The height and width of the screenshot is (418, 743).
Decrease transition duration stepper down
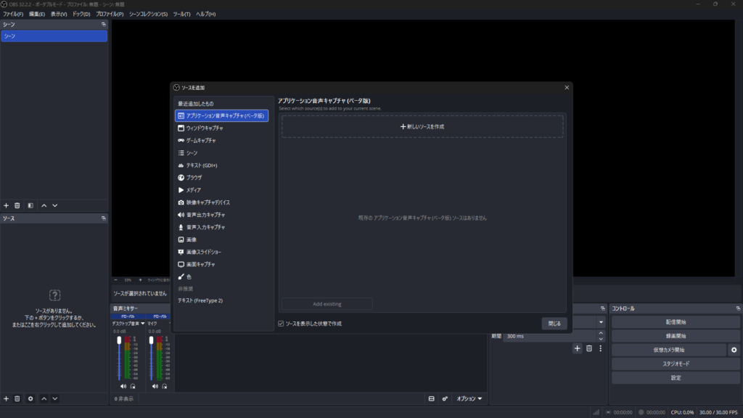click(x=601, y=339)
